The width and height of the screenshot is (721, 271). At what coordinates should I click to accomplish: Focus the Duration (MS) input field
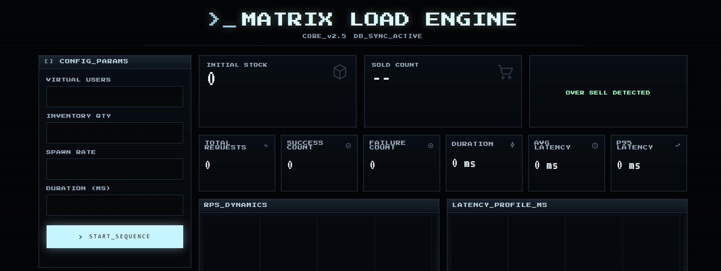[115, 205]
